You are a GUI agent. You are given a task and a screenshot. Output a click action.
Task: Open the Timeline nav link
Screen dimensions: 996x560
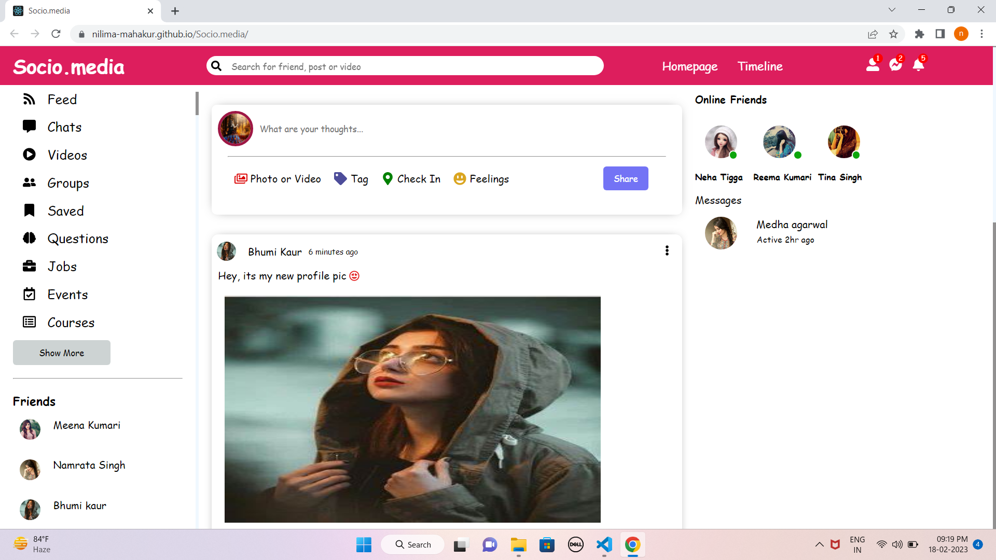pyautogui.click(x=760, y=66)
